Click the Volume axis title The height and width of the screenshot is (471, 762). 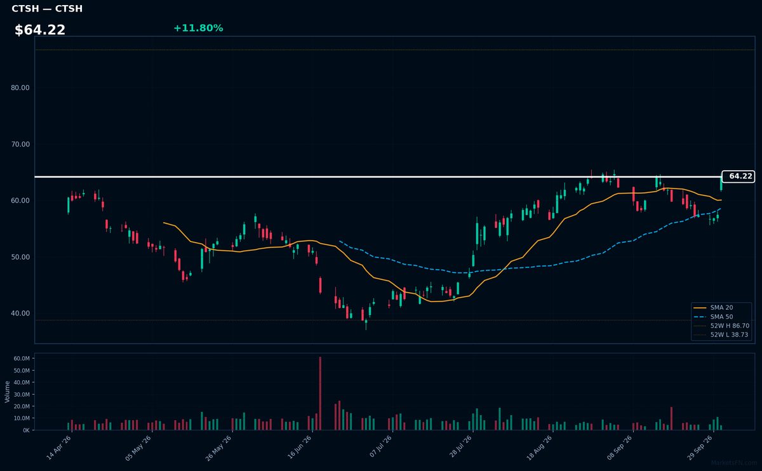point(8,392)
